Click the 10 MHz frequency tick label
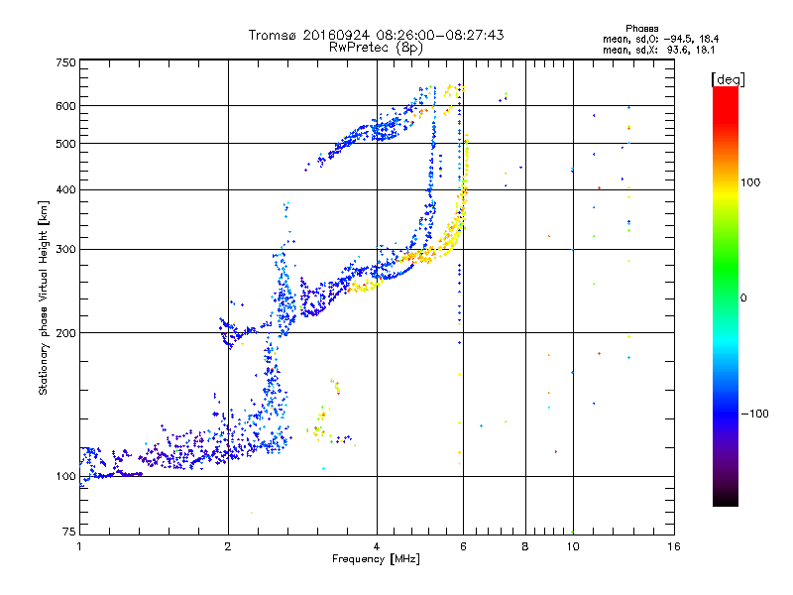 (573, 546)
